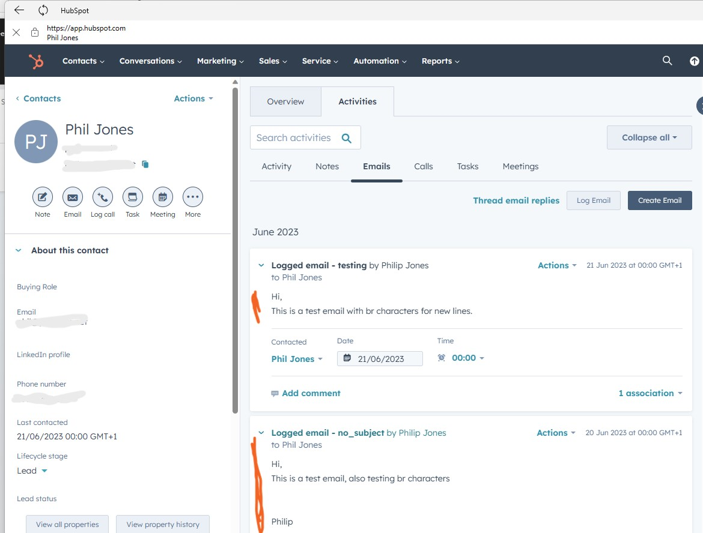This screenshot has width=703, height=533.
Task: Open the Collapse all dropdown
Action: (649, 137)
